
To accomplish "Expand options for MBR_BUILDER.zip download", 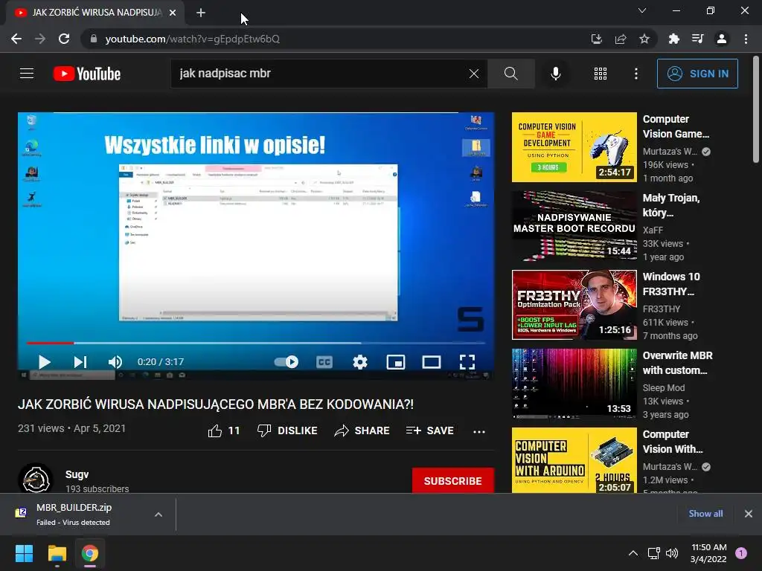I will tap(159, 514).
